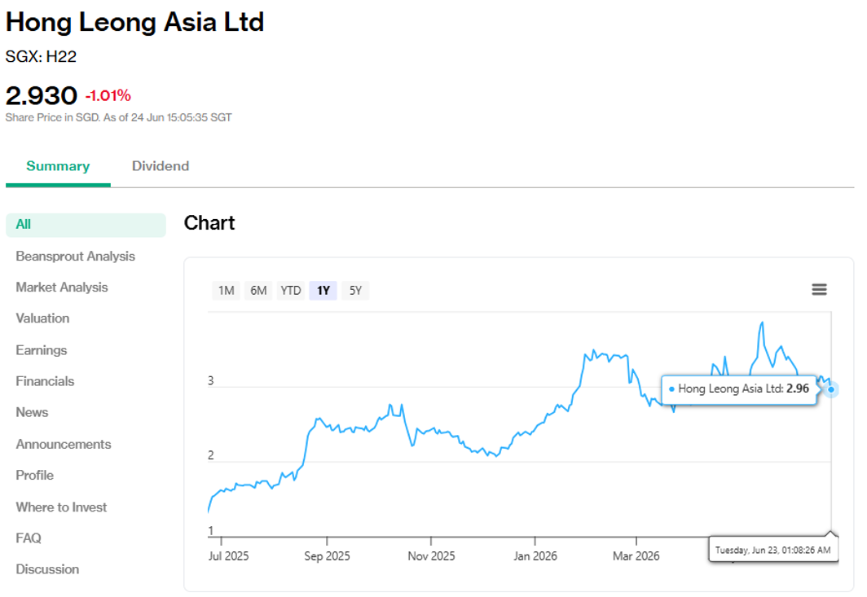Click the Sep 2025 axis label
The width and height of the screenshot is (867, 597).
point(327,556)
